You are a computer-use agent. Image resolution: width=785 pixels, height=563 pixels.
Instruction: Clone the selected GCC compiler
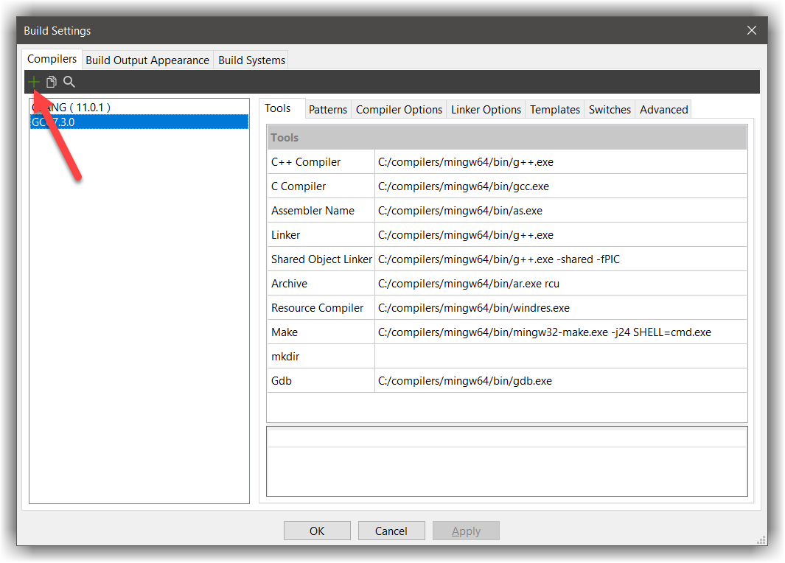pos(51,82)
